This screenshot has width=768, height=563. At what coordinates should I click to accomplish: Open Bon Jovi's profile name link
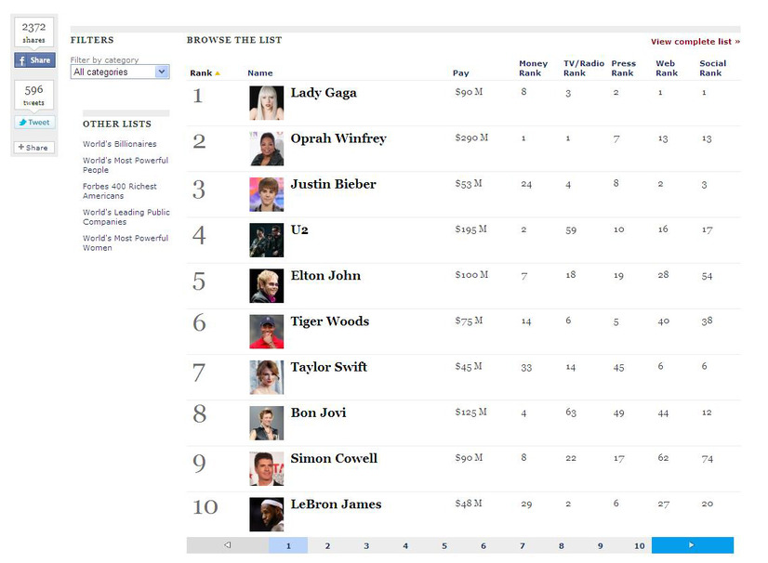tap(318, 412)
